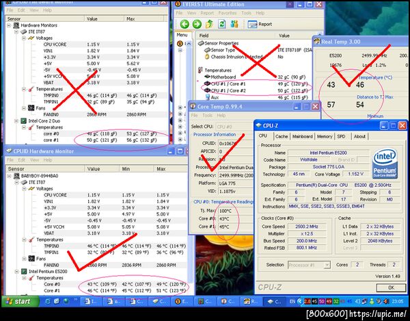Go up one level with EVEREST folder-arrow icon
Screen dimensions: 410x321
point(209,24)
